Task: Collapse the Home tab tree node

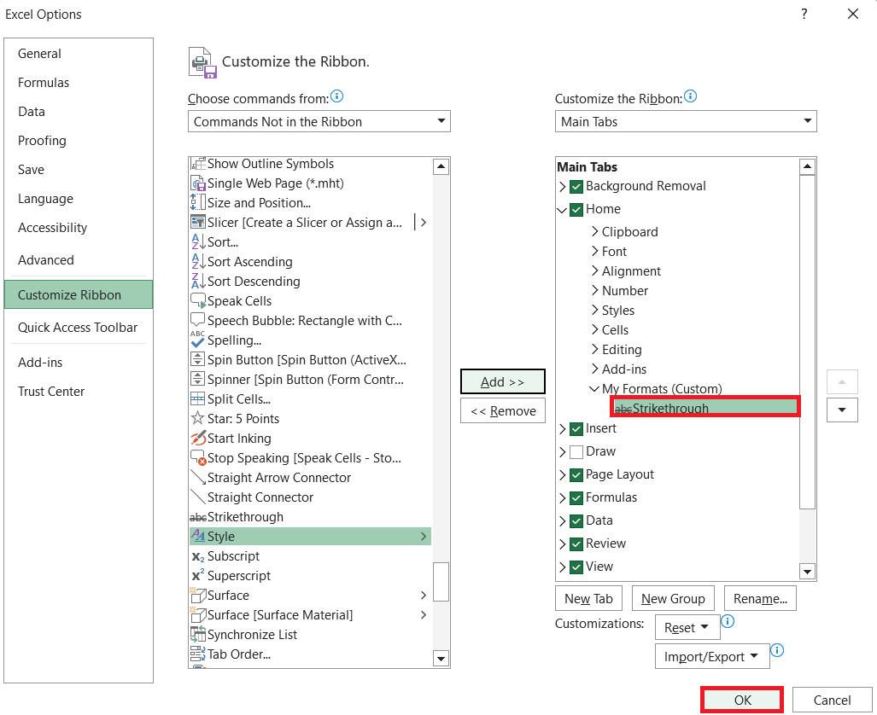Action: tap(562, 210)
